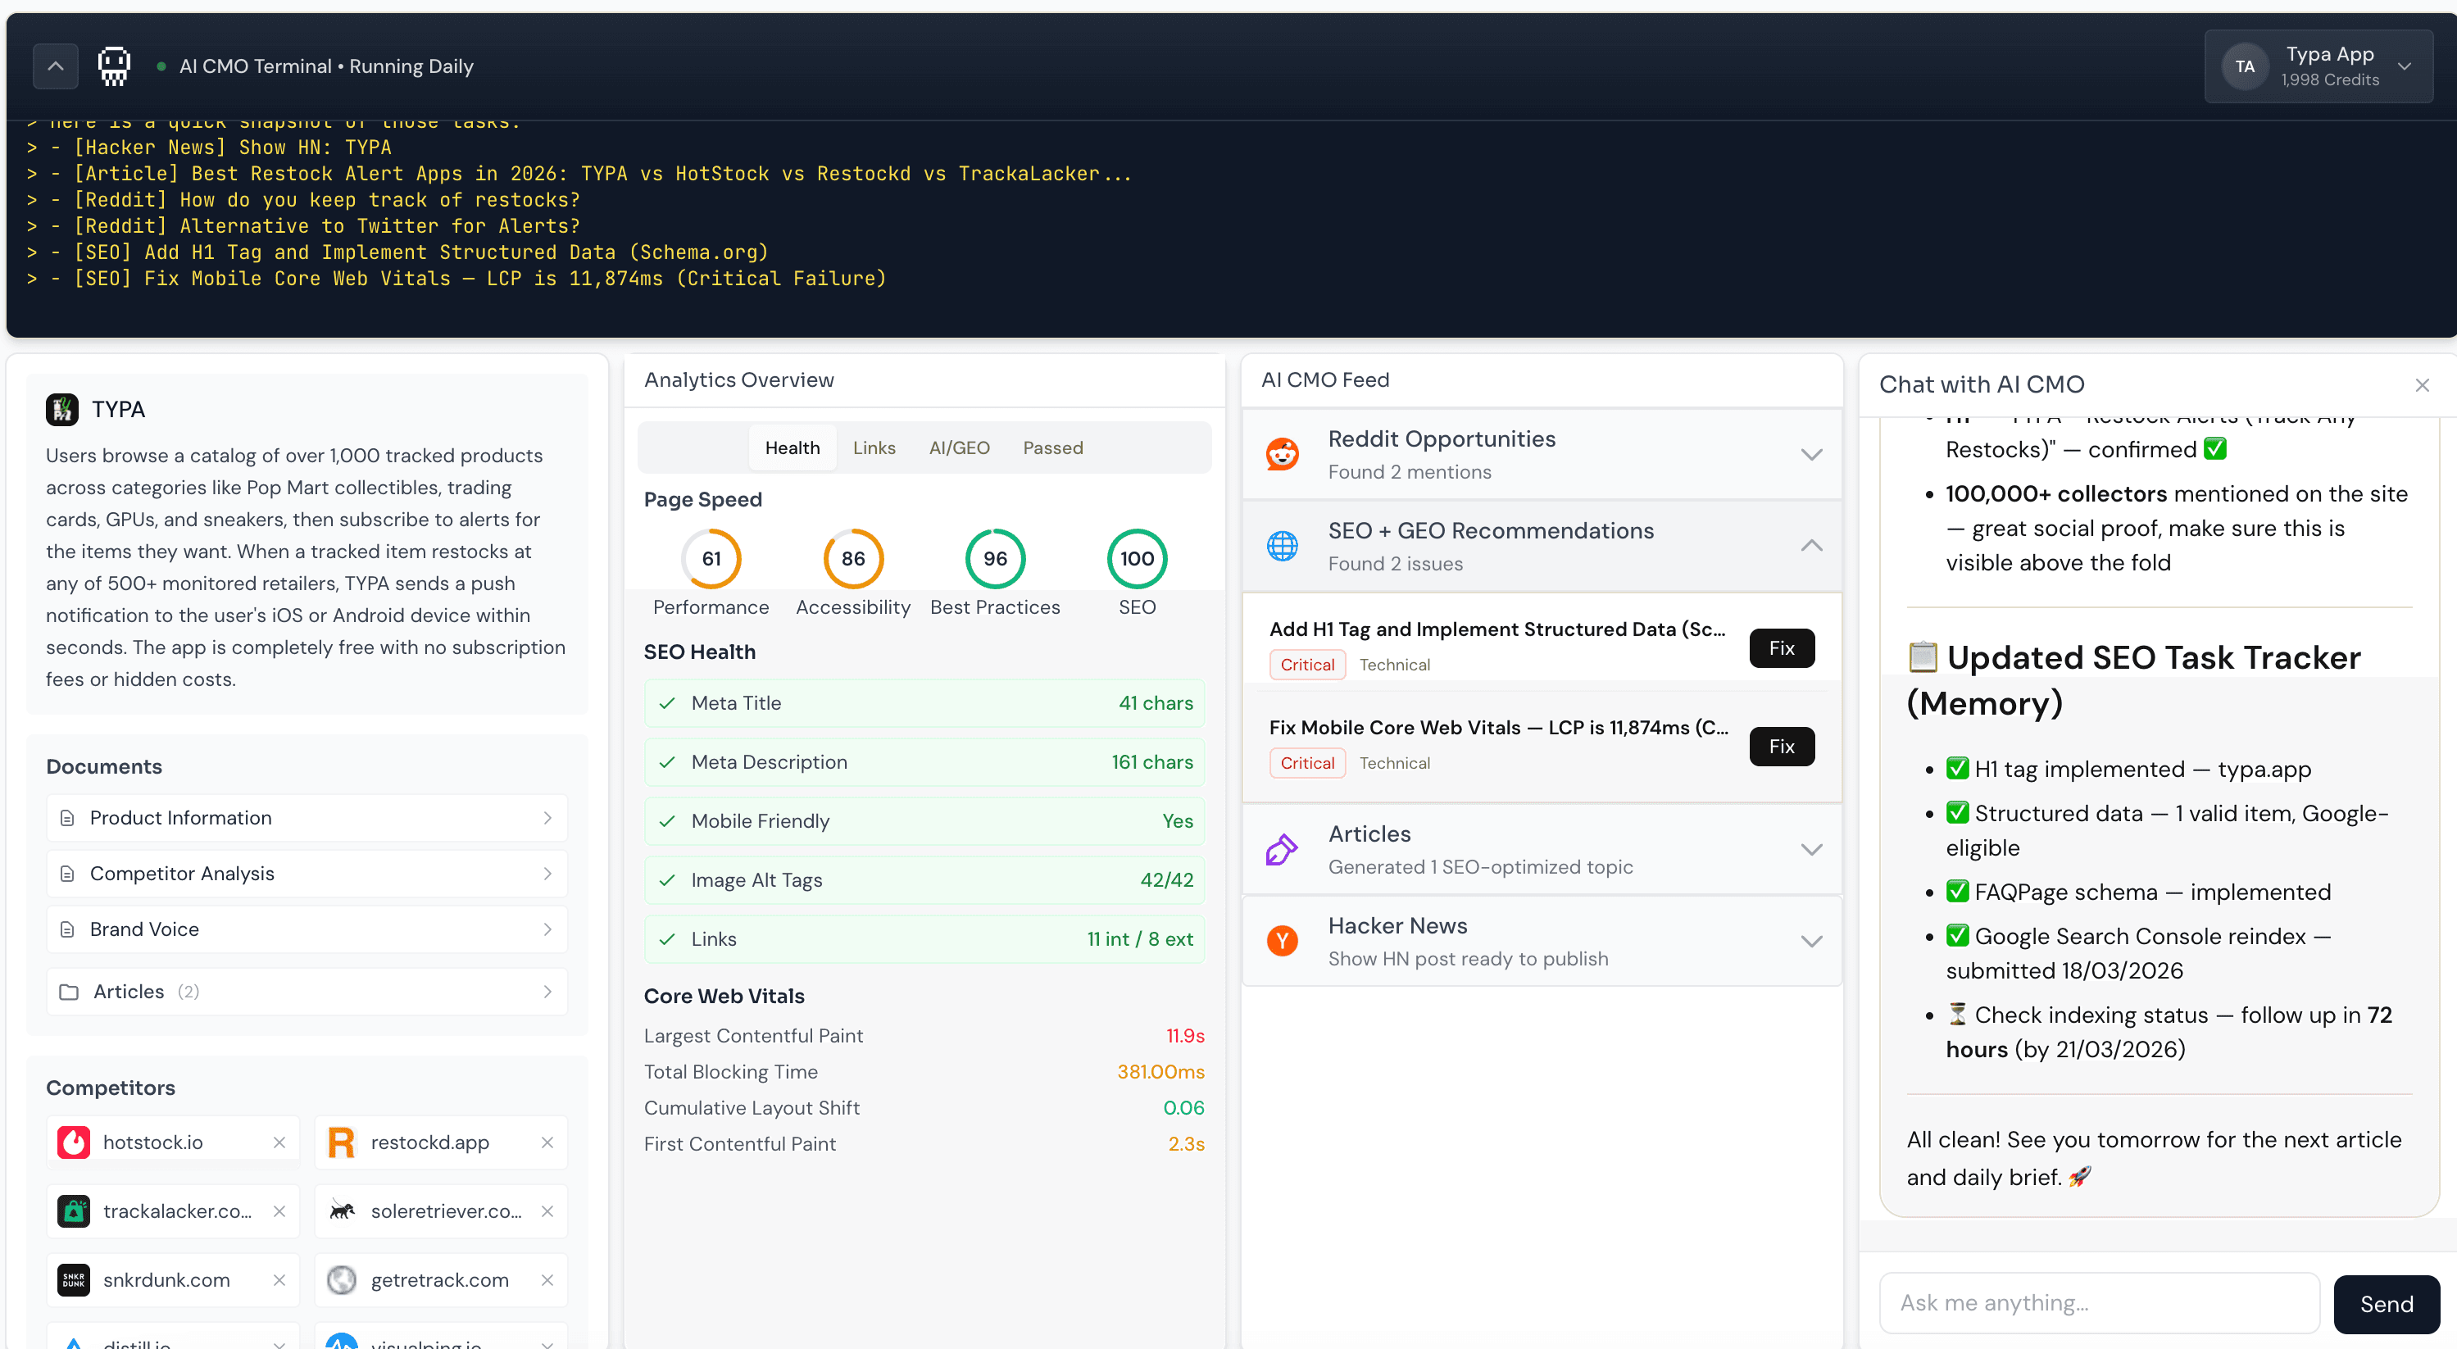Click the Reddit Opportunities icon

[x=1282, y=454]
